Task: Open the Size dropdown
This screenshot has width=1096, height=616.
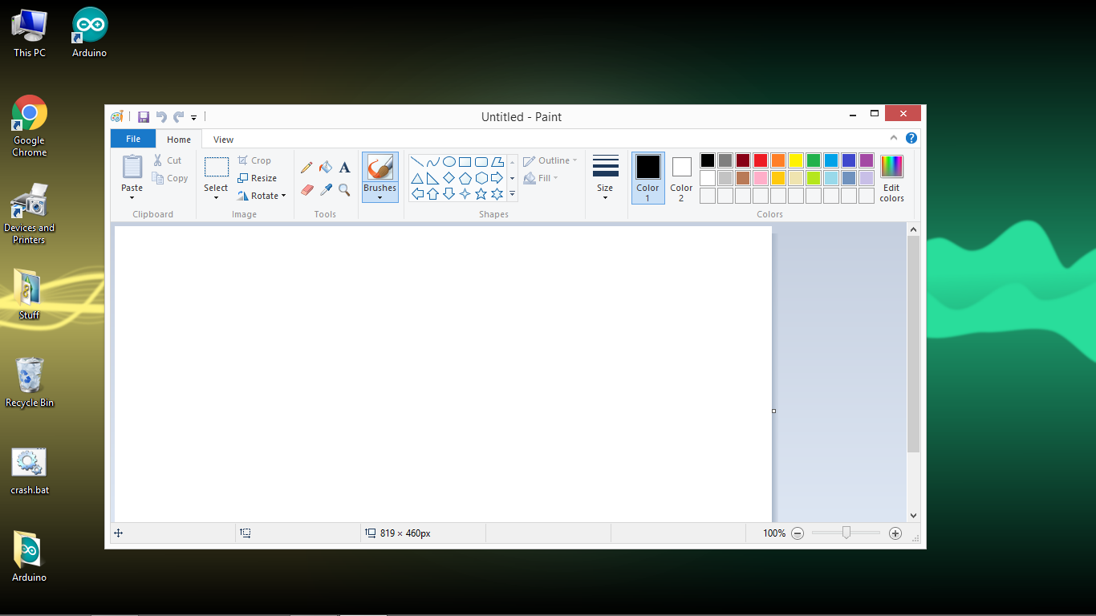Action: click(x=605, y=176)
